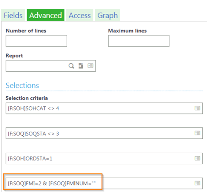
Task: Open the Access tab
Action: pos(80,15)
